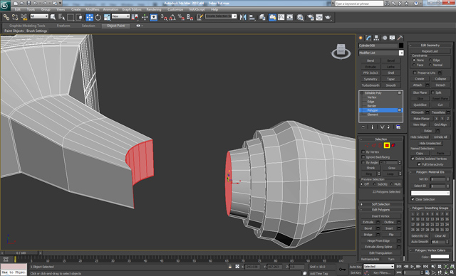Open the Render Setup icon

click(x=311, y=17)
